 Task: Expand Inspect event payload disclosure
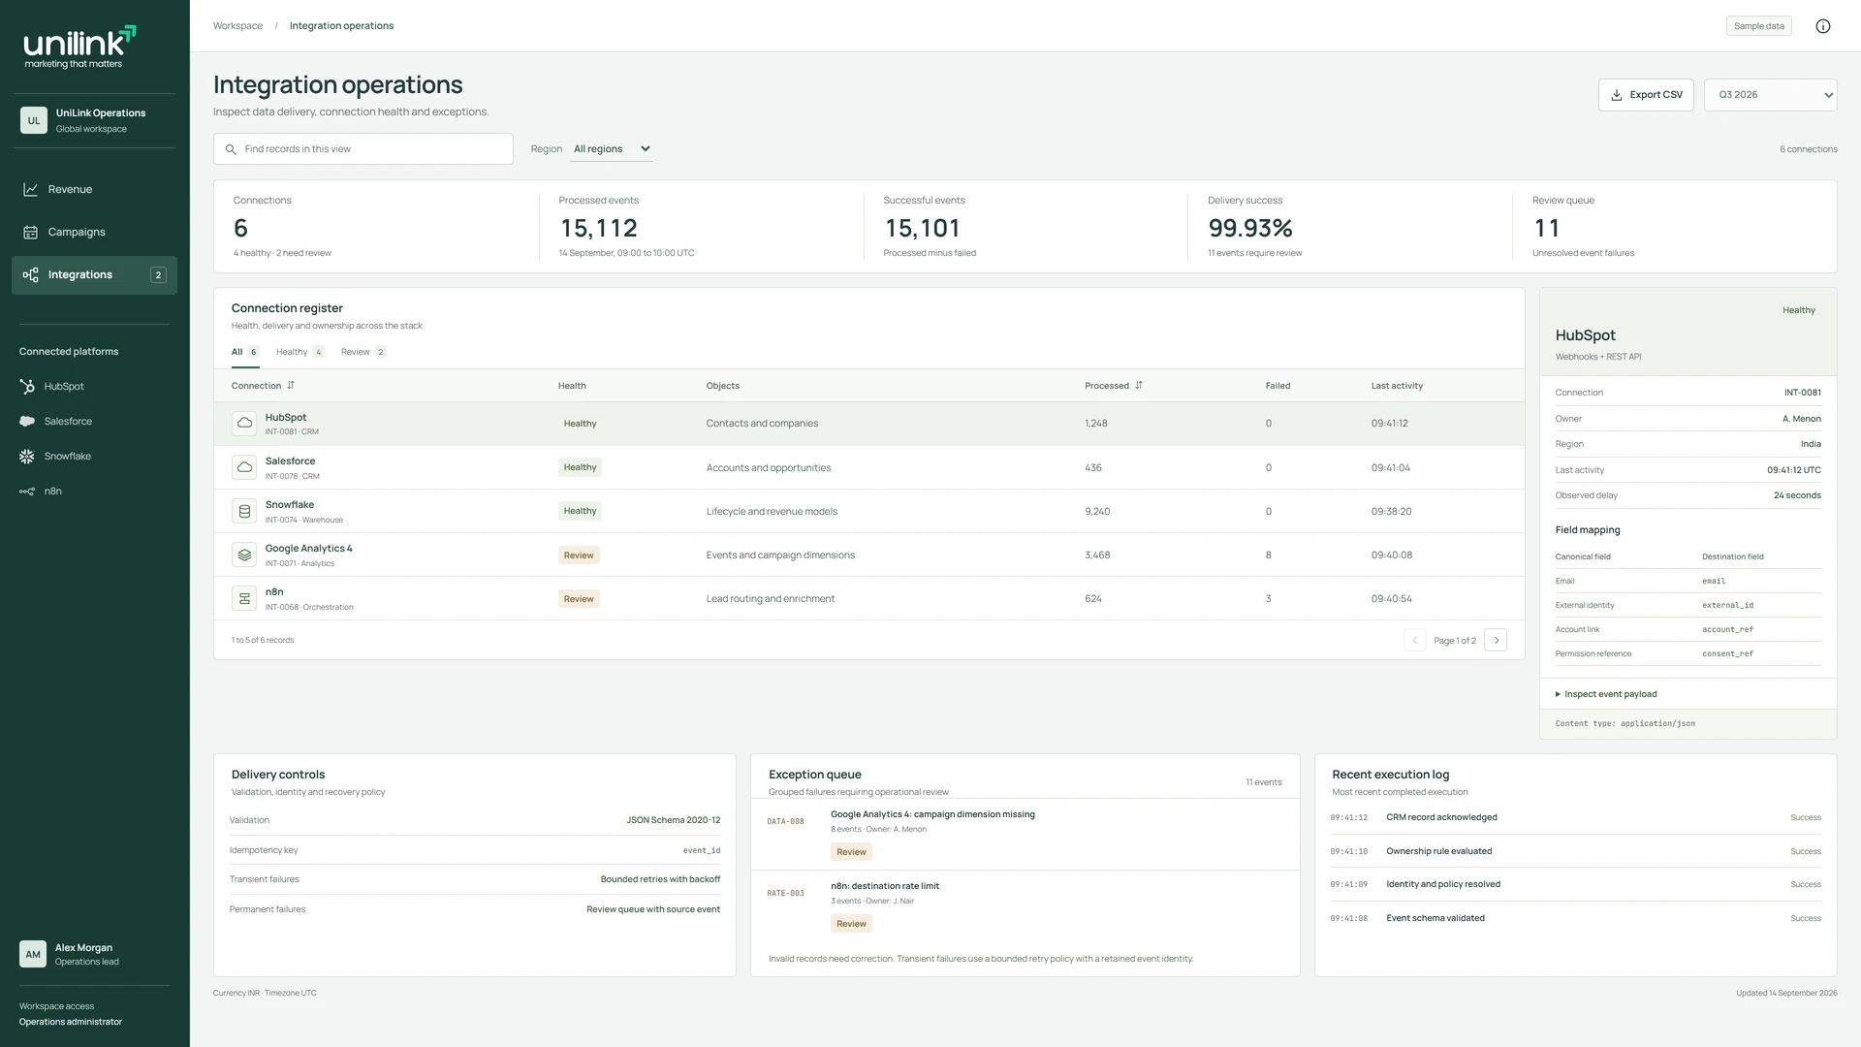coord(1606,694)
